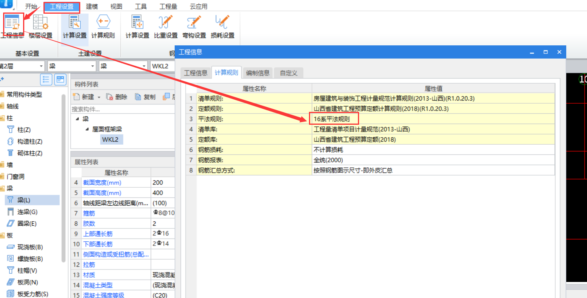Open the 计算规则 hexagon icon
Screen dimensions: 587x298
[x=103, y=27]
